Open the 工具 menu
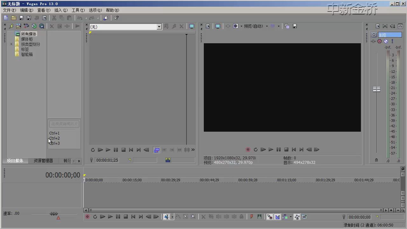407x229 pixels. [78, 10]
